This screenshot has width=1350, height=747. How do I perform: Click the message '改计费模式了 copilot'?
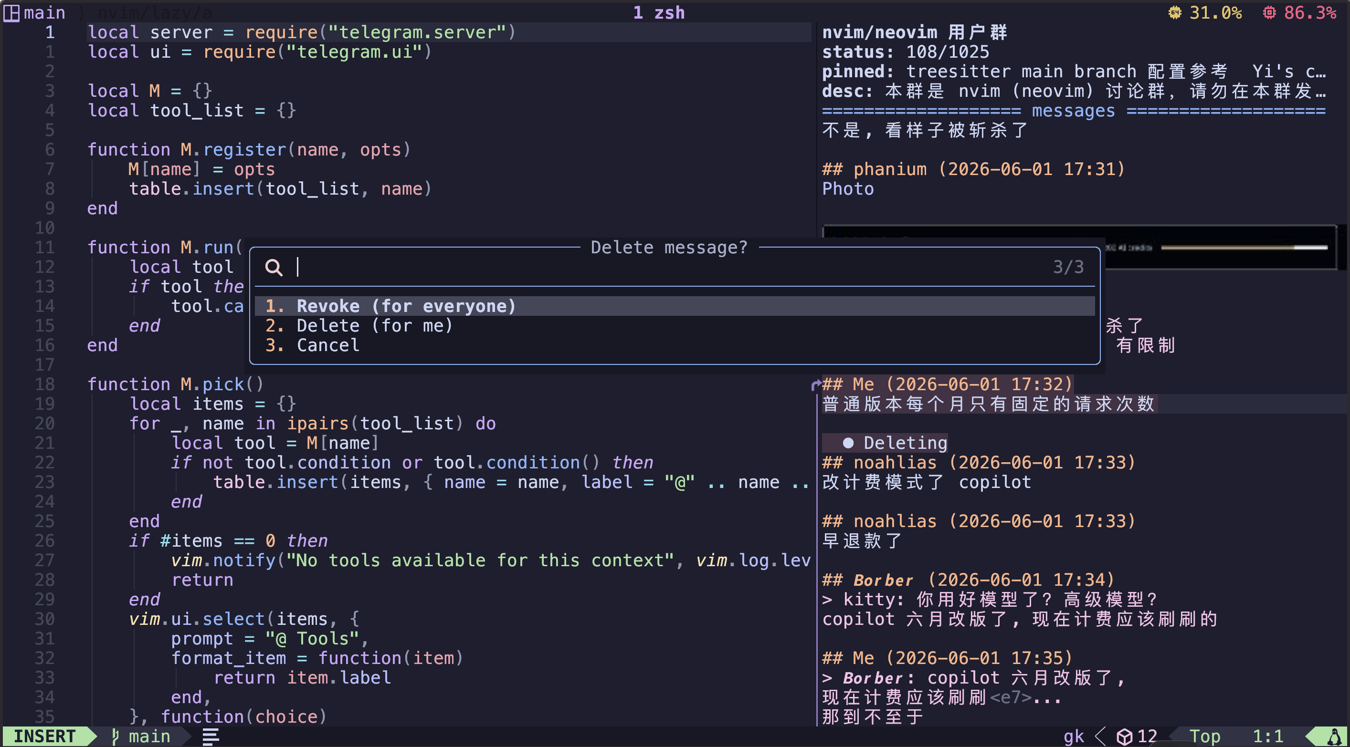(927, 482)
